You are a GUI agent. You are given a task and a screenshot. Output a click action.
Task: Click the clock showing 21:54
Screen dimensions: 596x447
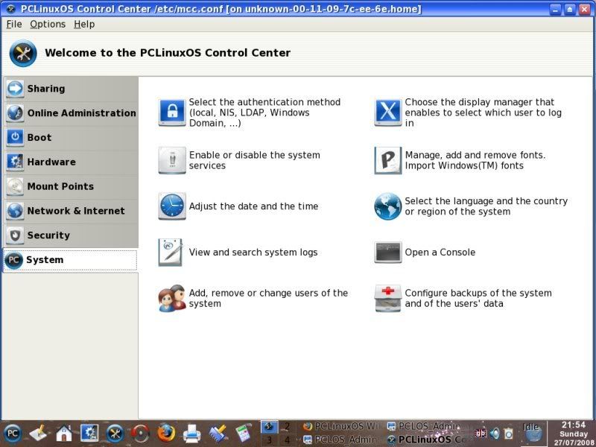click(x=573, y=425)
